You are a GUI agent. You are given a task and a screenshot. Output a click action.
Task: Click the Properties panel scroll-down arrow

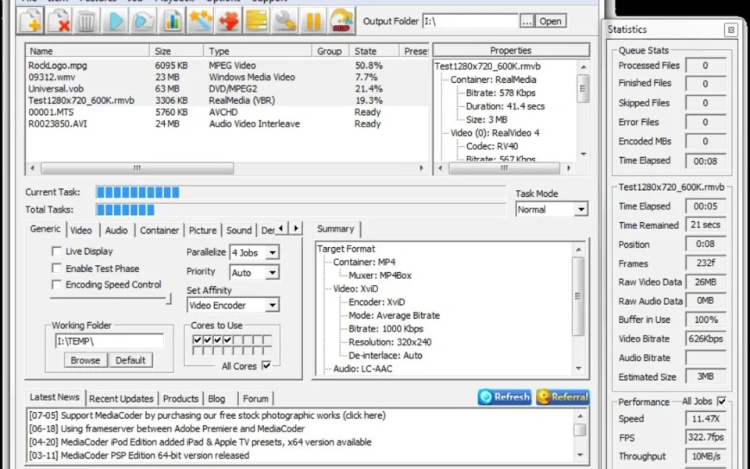[584, 154]
